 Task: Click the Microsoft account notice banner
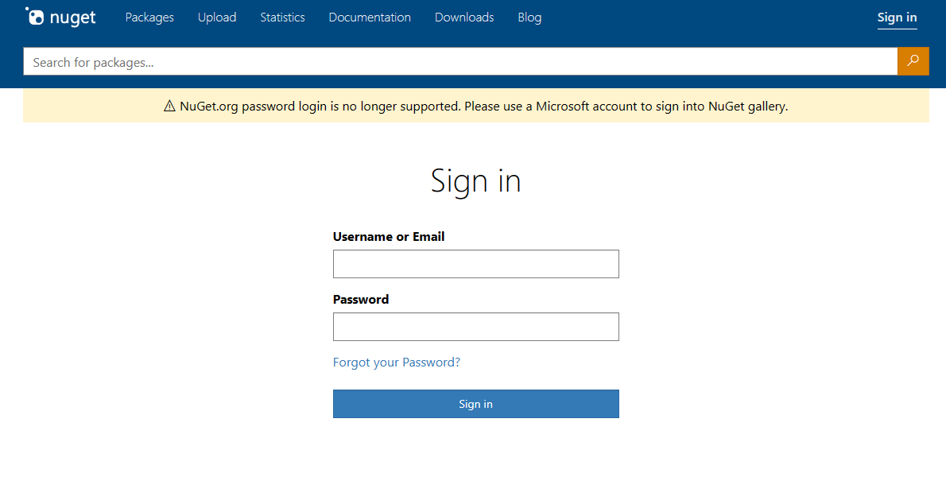click(x=477, y=105)
